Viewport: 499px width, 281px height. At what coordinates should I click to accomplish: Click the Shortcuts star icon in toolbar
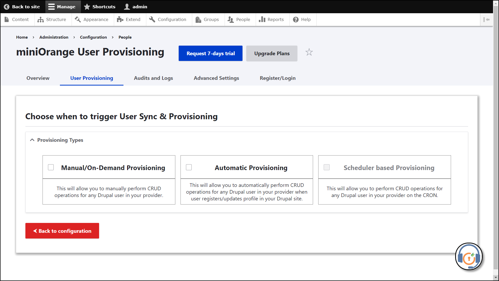click(x=87, y=7)
